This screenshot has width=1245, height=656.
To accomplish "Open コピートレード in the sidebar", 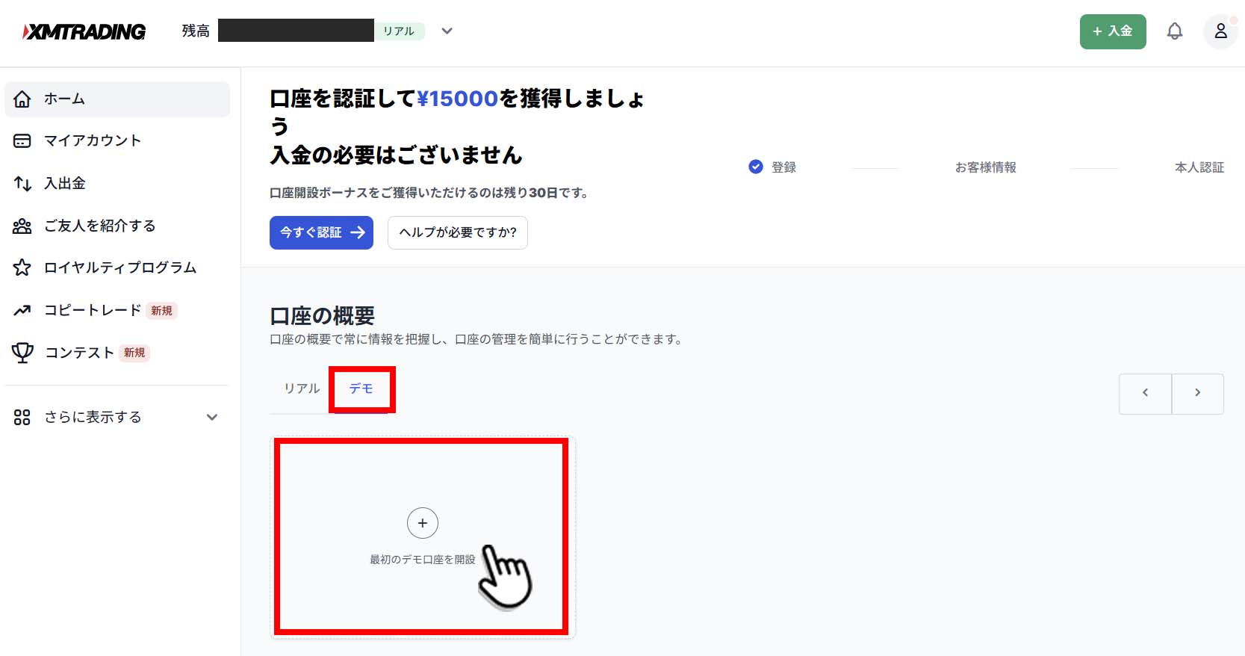I will pyautogui.click(x=93, y=310).
